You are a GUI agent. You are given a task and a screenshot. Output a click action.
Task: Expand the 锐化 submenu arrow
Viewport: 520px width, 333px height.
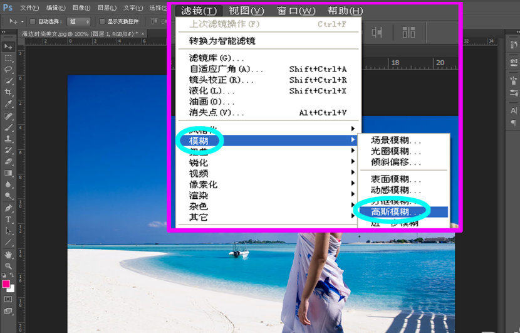click(353, 162)
